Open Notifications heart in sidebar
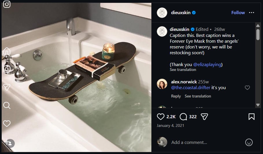This screenshot has height=154, width=263. coord(7,123)
